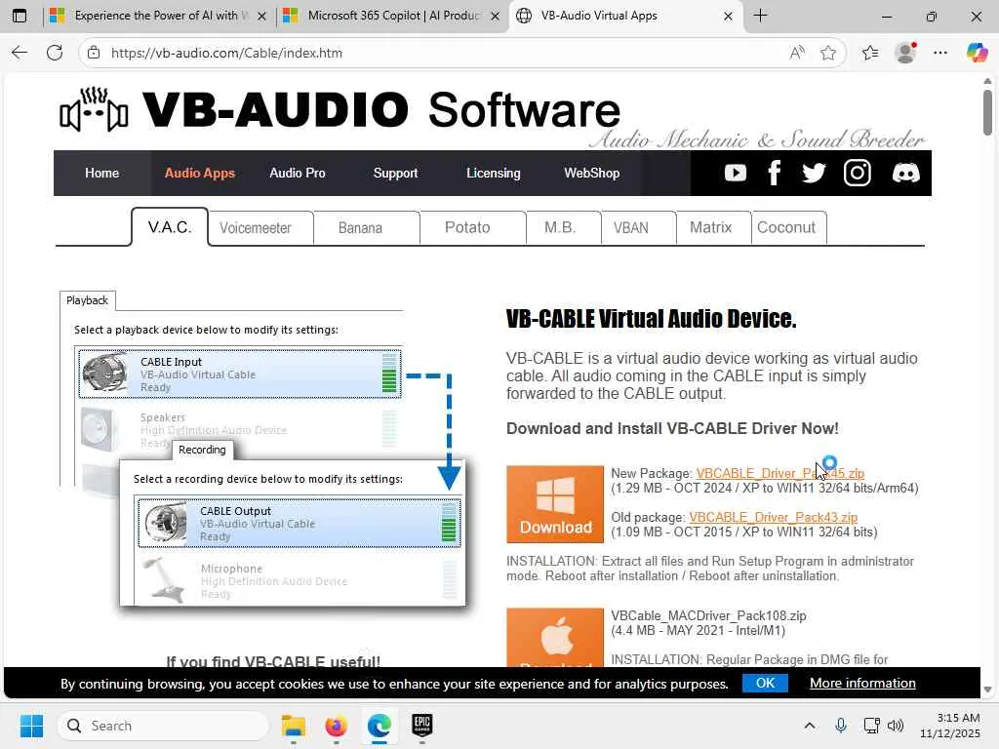Open the Copilot icon in Edge toolbar
The width and height of the screenshot is (999, 749).
tap(977, 53)
